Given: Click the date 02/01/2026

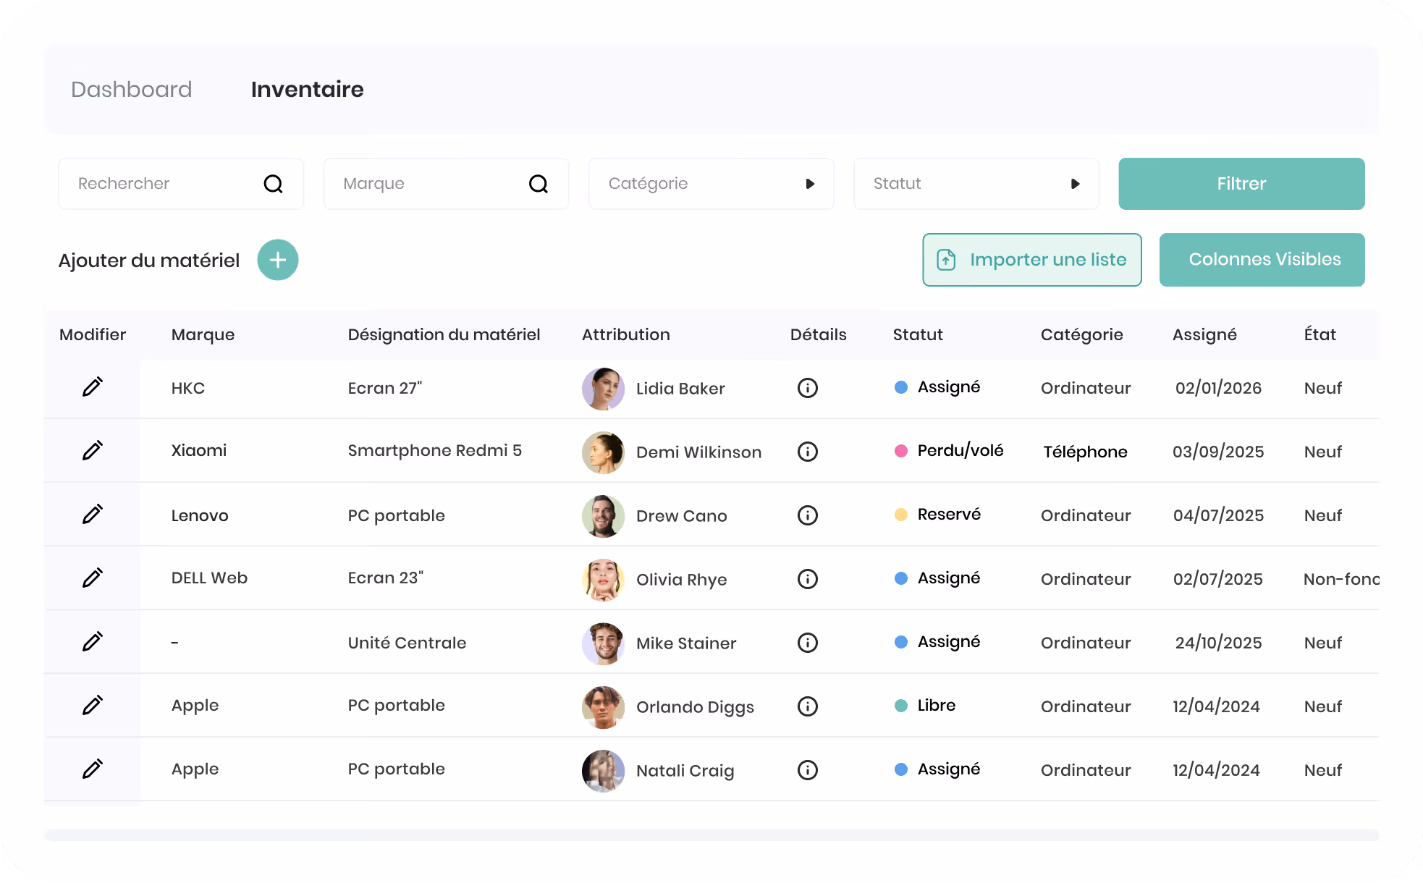Looking at the screenshot, I should [1218, 388].
